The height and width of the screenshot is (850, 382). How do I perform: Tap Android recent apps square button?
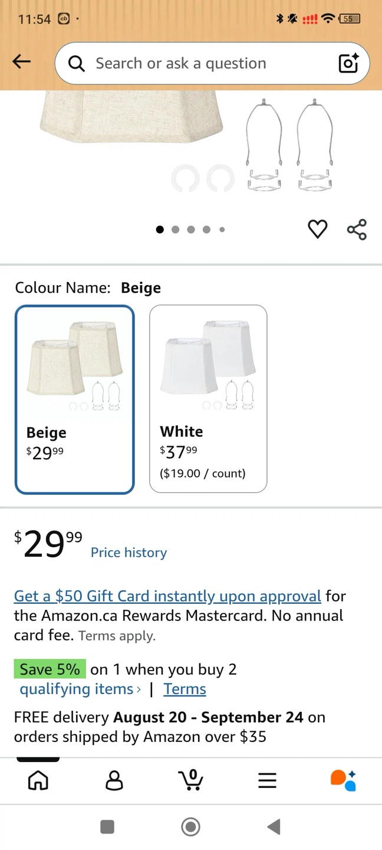pyautogui.click(x=107, y=827)
